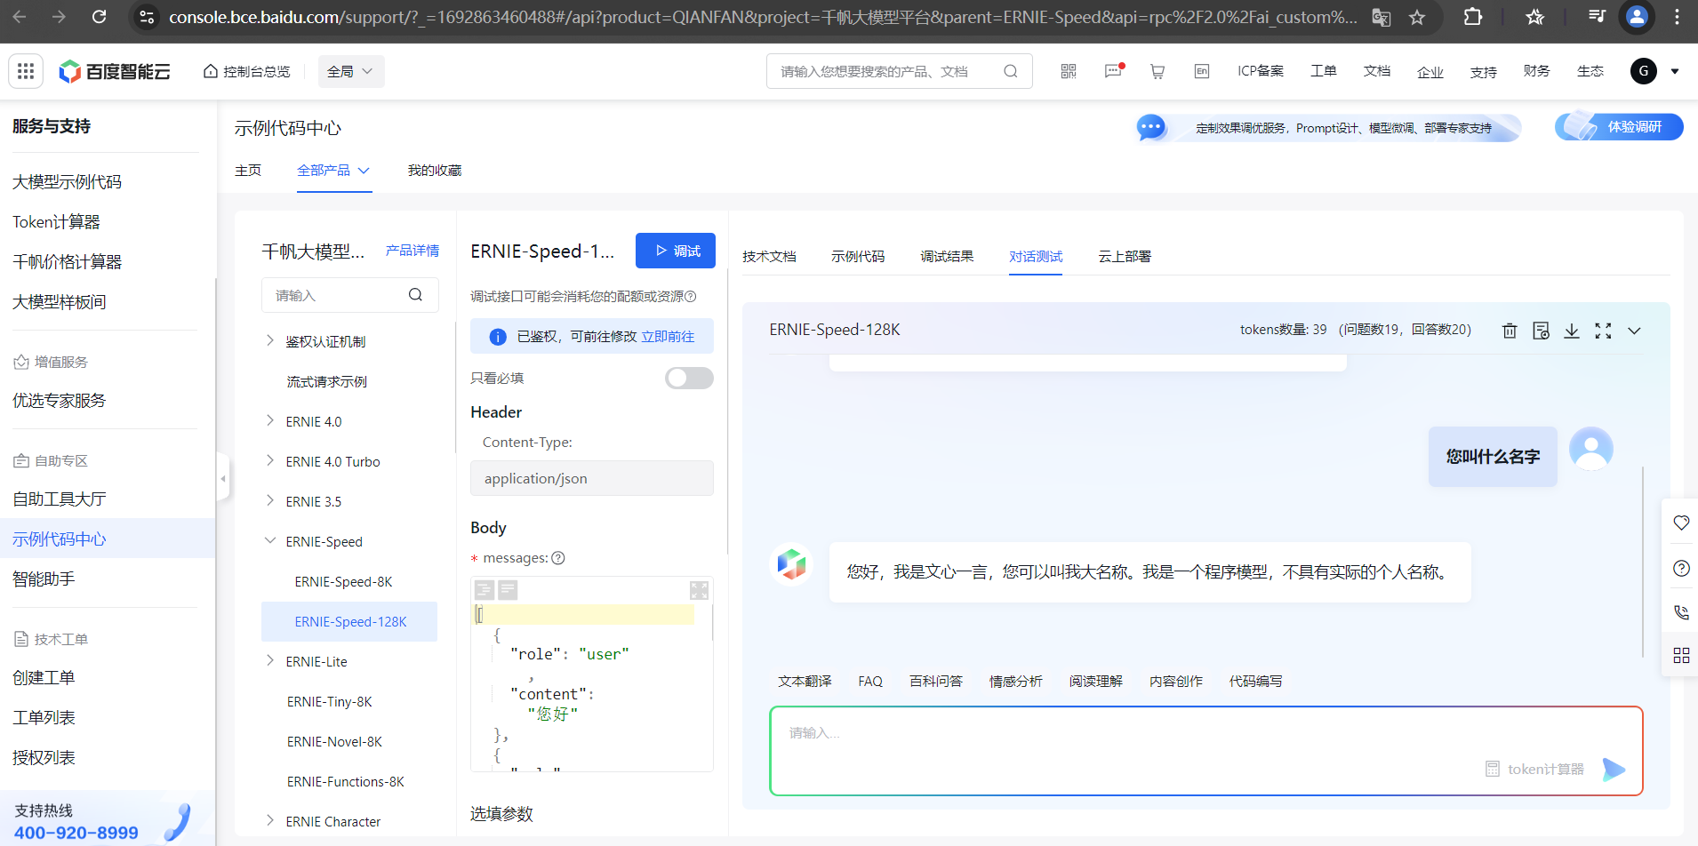
Task: Send message with the blue arrow icon
Action: click(1614, 770)
